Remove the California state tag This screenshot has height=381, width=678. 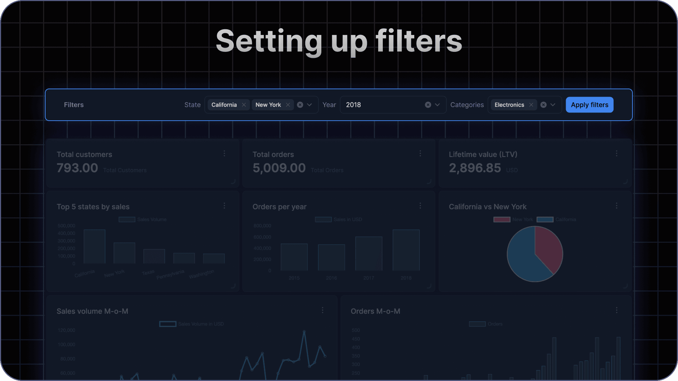244,105
